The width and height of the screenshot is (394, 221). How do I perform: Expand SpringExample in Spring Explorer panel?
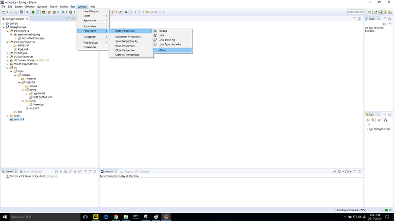[367, 129]
